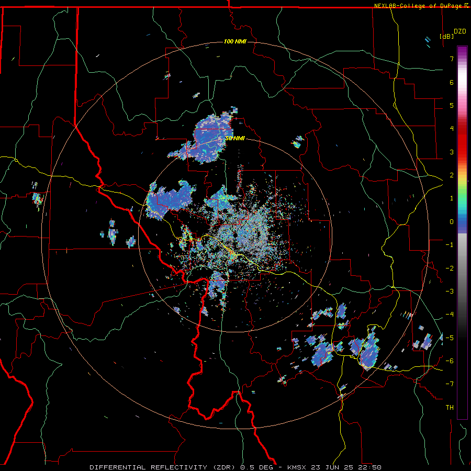Click the 6 tick on color scale
Viewport: 471px width, 471px height.
point(452,82)
